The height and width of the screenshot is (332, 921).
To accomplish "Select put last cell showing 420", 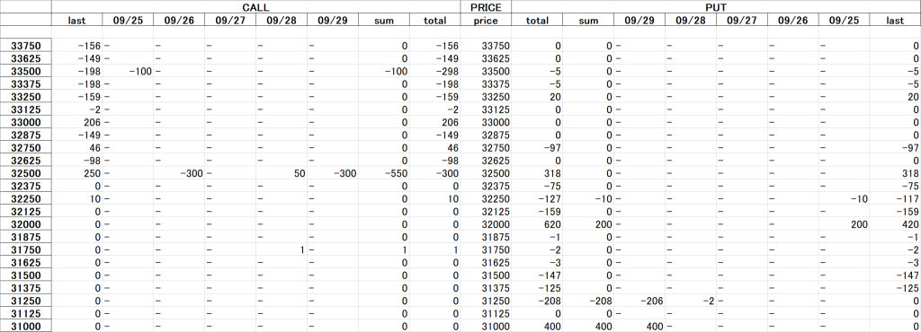I will 895,224.
